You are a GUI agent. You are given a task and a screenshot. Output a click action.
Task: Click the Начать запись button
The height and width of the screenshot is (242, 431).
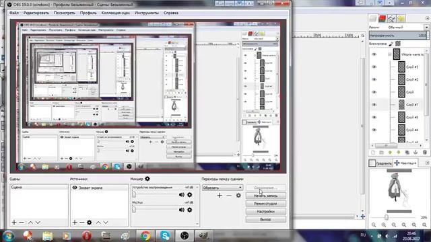[x=265, y=196]
